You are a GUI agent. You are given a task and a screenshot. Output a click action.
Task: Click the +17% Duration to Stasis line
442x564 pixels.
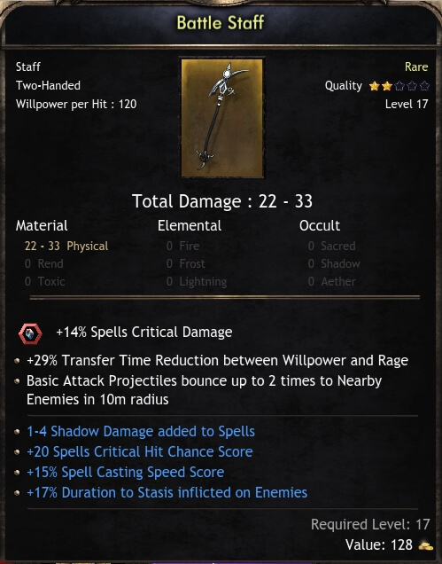click(167, 492)
